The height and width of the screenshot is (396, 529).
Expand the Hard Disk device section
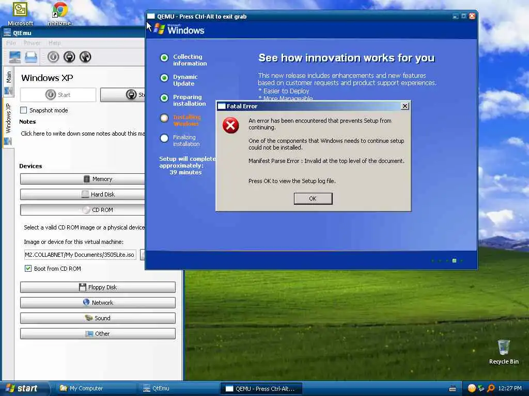pyautogui.click(x=83, y=194)
